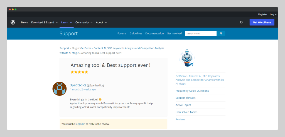
Task: Open the Support heading link
Action: [68, 33]
